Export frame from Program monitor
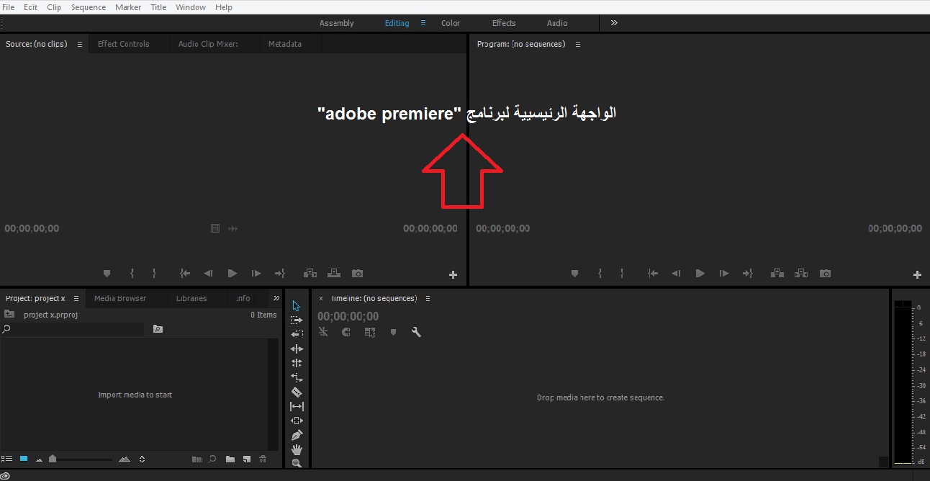Viewport: 930px width, 481px height. [x=825, y=274]
